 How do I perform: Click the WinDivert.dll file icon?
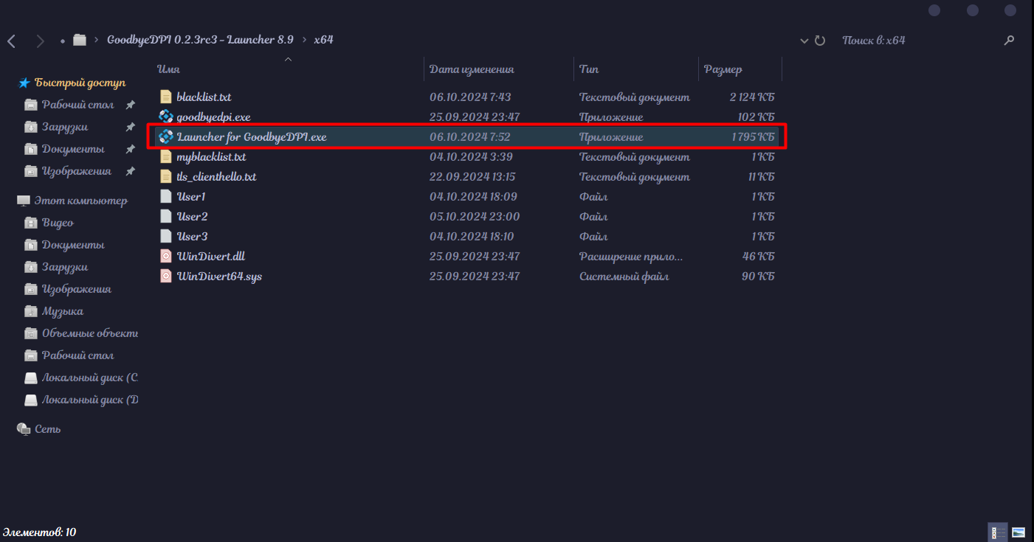tap(166, 257)
